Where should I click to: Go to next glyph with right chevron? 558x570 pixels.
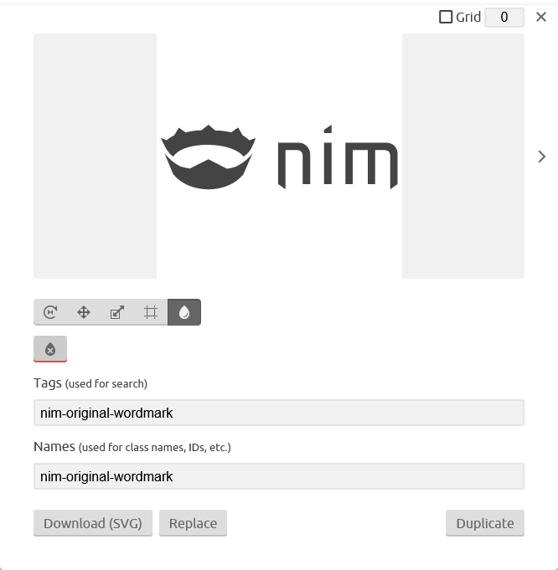(x=542, y=157)
